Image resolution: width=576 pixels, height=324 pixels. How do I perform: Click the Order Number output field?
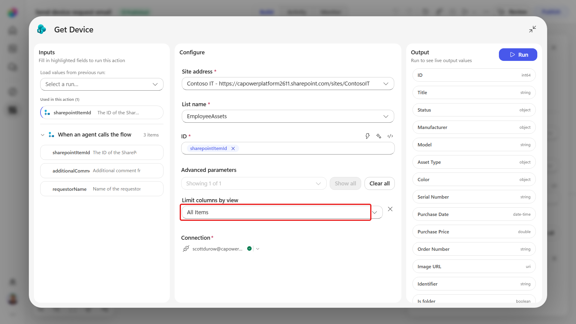pos(474,249)
